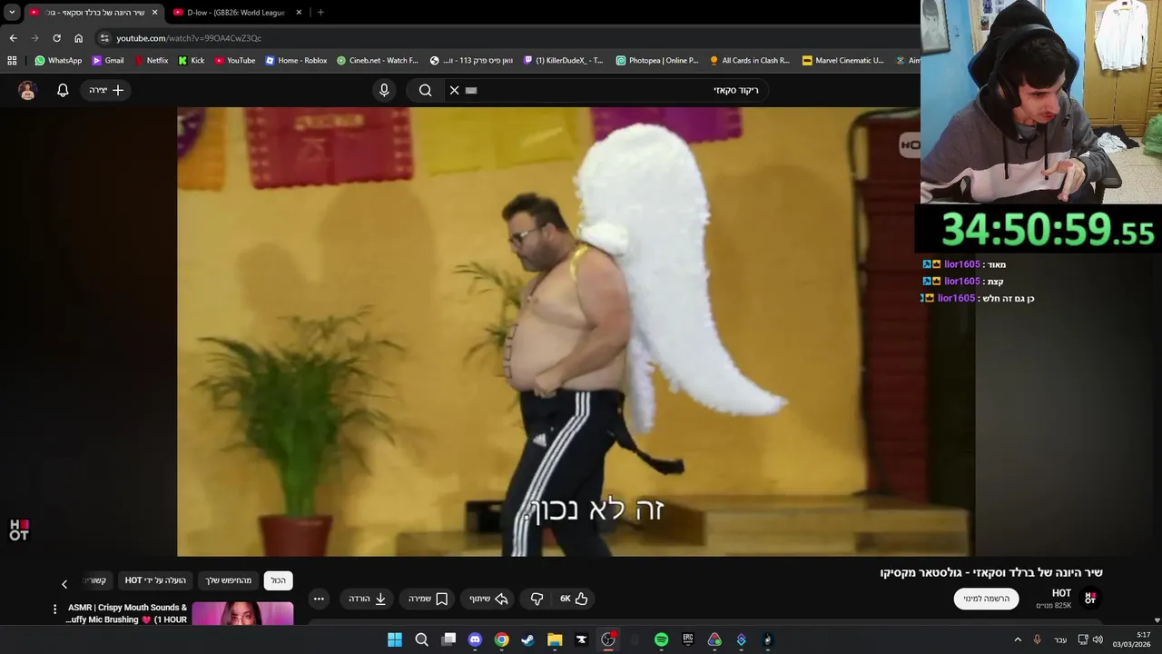Open a new browser tab

[320, 13]
